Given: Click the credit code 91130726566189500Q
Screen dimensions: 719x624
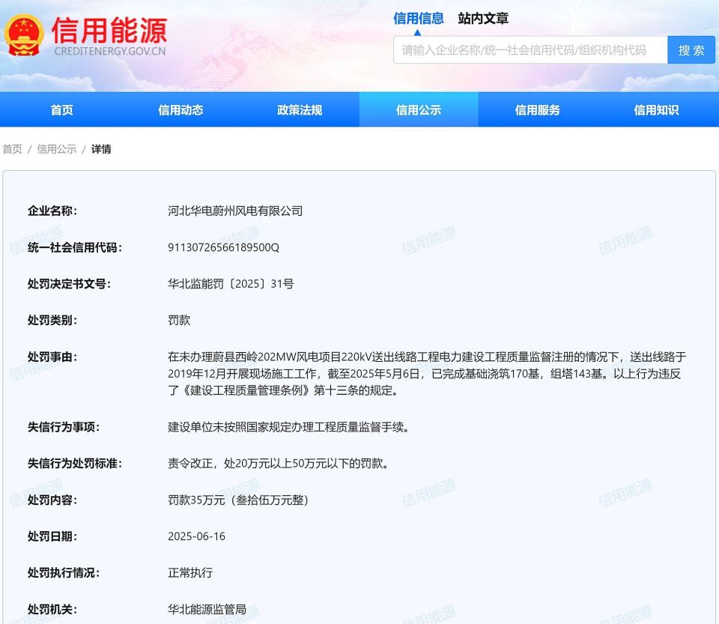Looking at the screenshot, I should click(223, 248).
